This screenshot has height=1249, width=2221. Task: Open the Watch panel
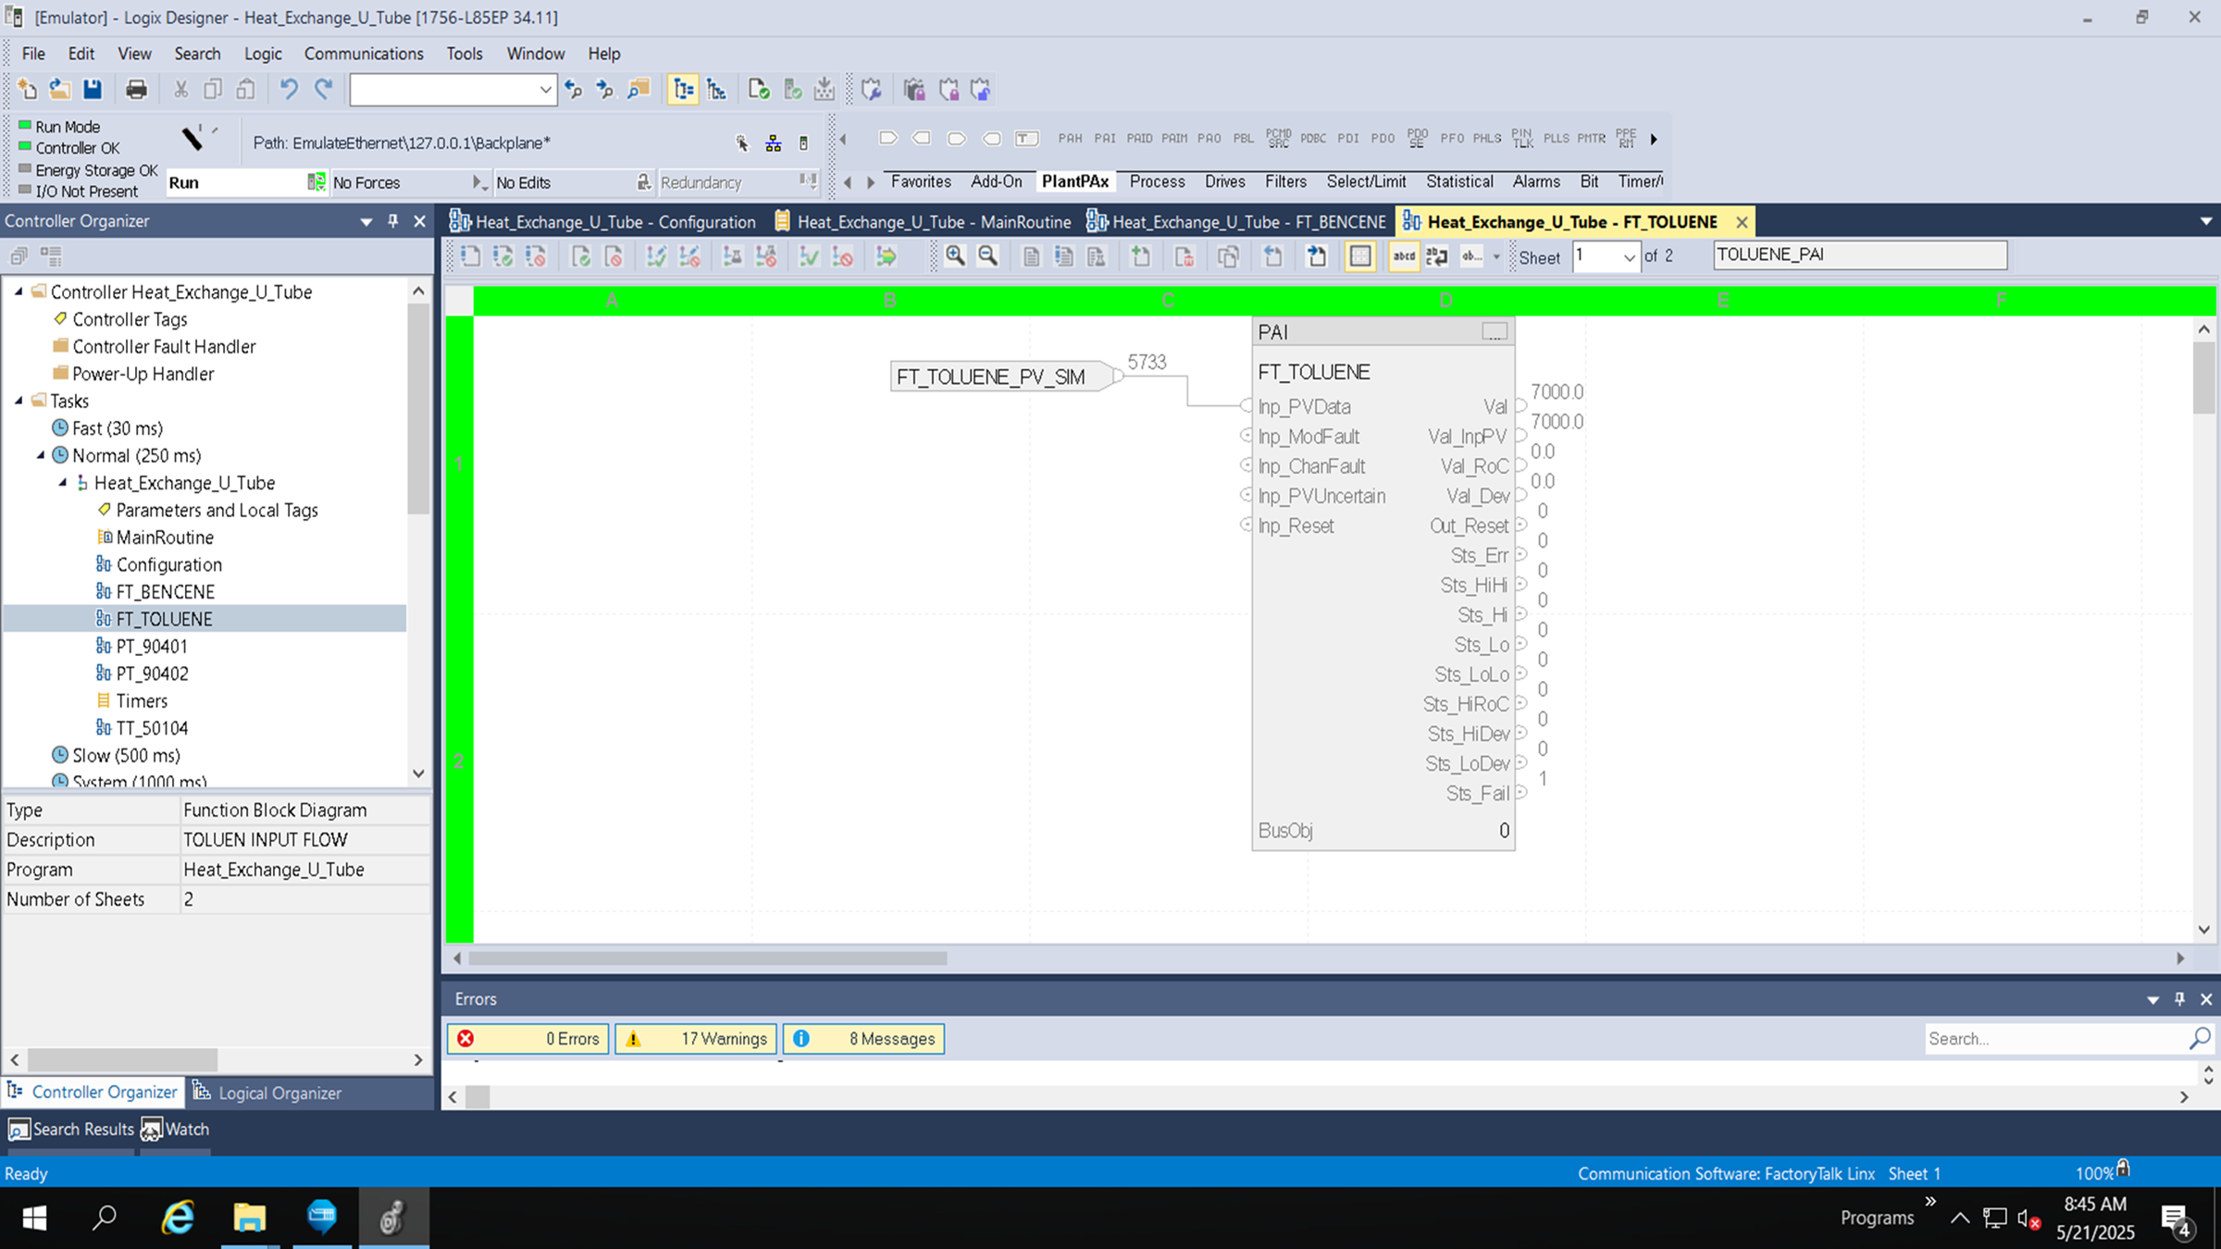point(176,1130)
